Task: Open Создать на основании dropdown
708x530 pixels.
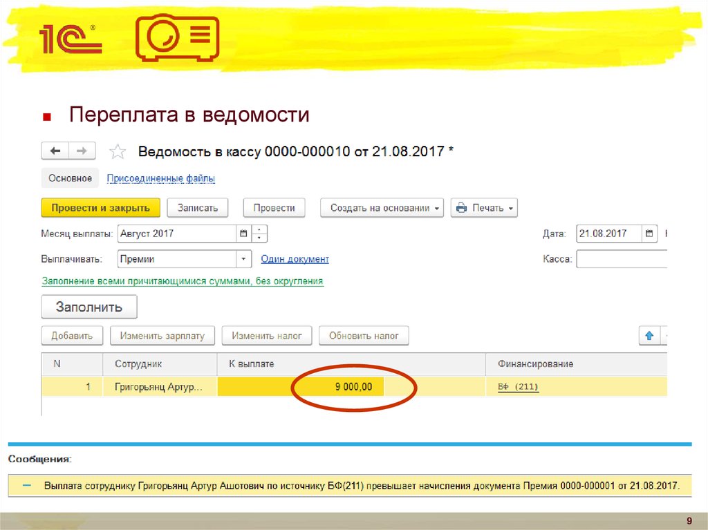Action: coord(382,208)
